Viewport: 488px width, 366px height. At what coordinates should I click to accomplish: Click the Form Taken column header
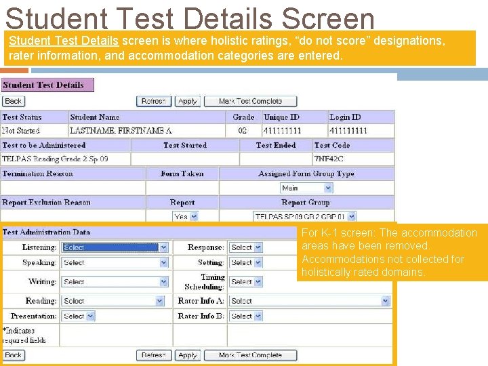pos(182,174)
